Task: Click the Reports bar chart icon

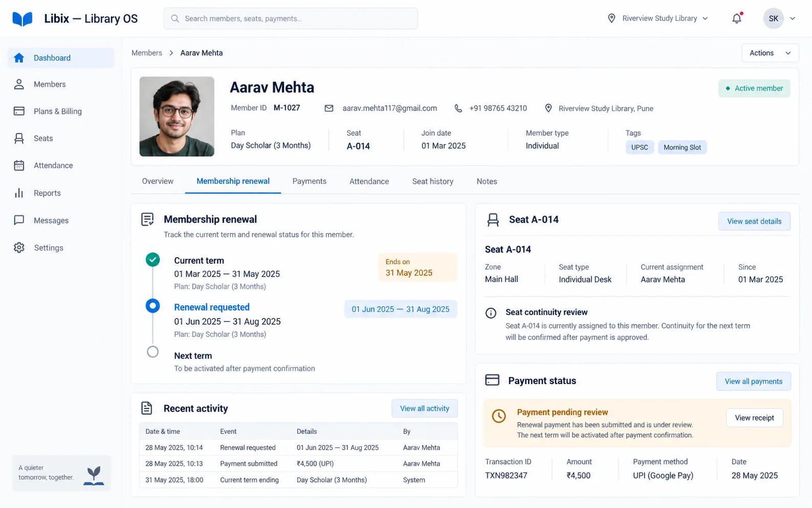Action: (x=19, y=193)
